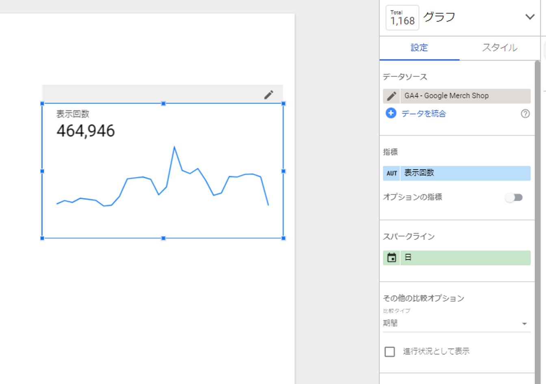Click the blue plus icon for データを統合
Image resolution: width=546 pixels, height=384 pixels.
pos(391,113)
